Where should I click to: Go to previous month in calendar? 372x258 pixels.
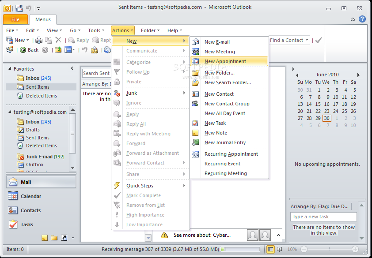297,75
